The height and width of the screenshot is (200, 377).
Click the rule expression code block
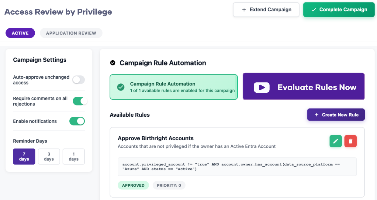[x=237, y=167]
